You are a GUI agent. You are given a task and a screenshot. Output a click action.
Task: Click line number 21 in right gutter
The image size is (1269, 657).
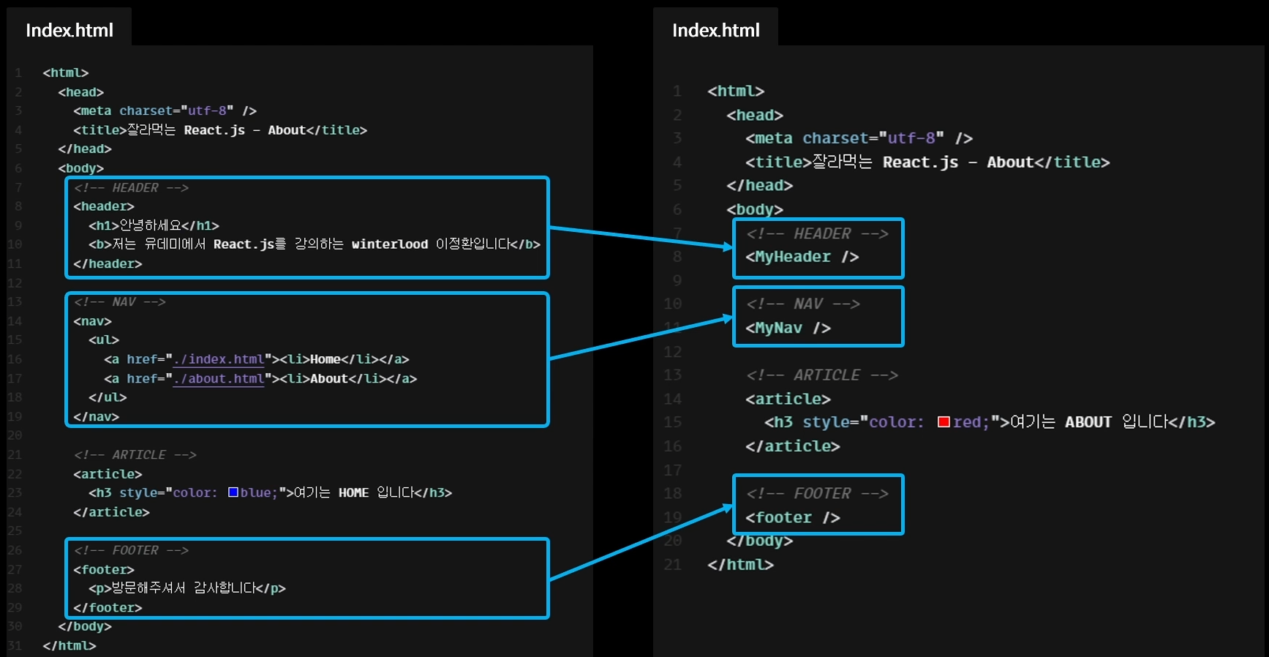(x=673, y=565)
